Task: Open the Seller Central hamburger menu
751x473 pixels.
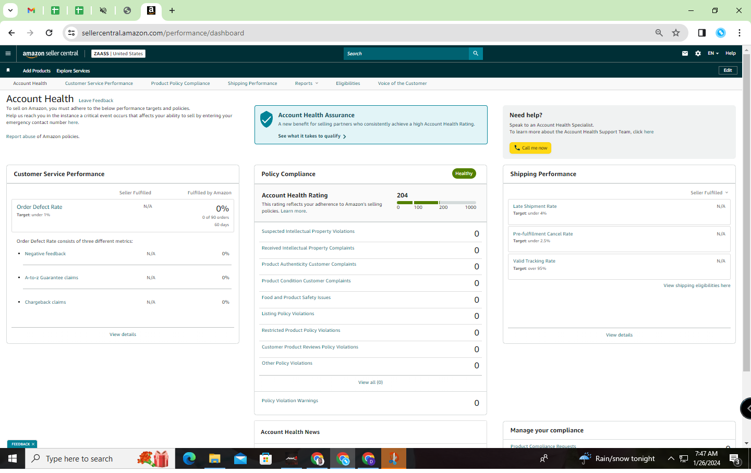Action: click(8, 53)
